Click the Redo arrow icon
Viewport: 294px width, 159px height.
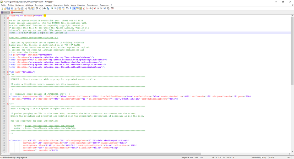click(x=40, y=8)
